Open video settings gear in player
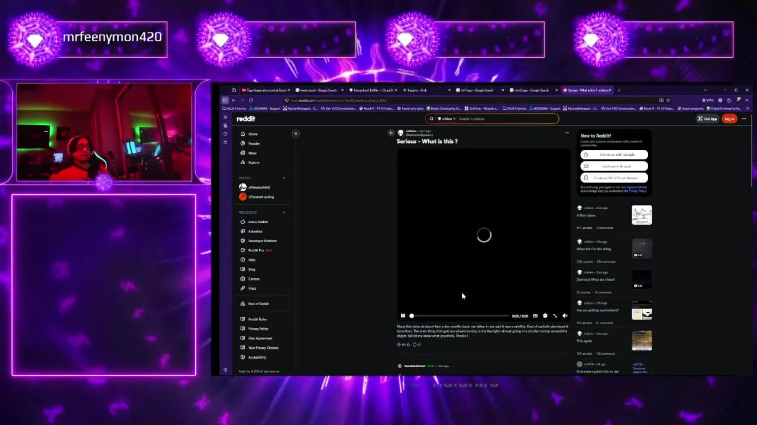 point(545,316)
